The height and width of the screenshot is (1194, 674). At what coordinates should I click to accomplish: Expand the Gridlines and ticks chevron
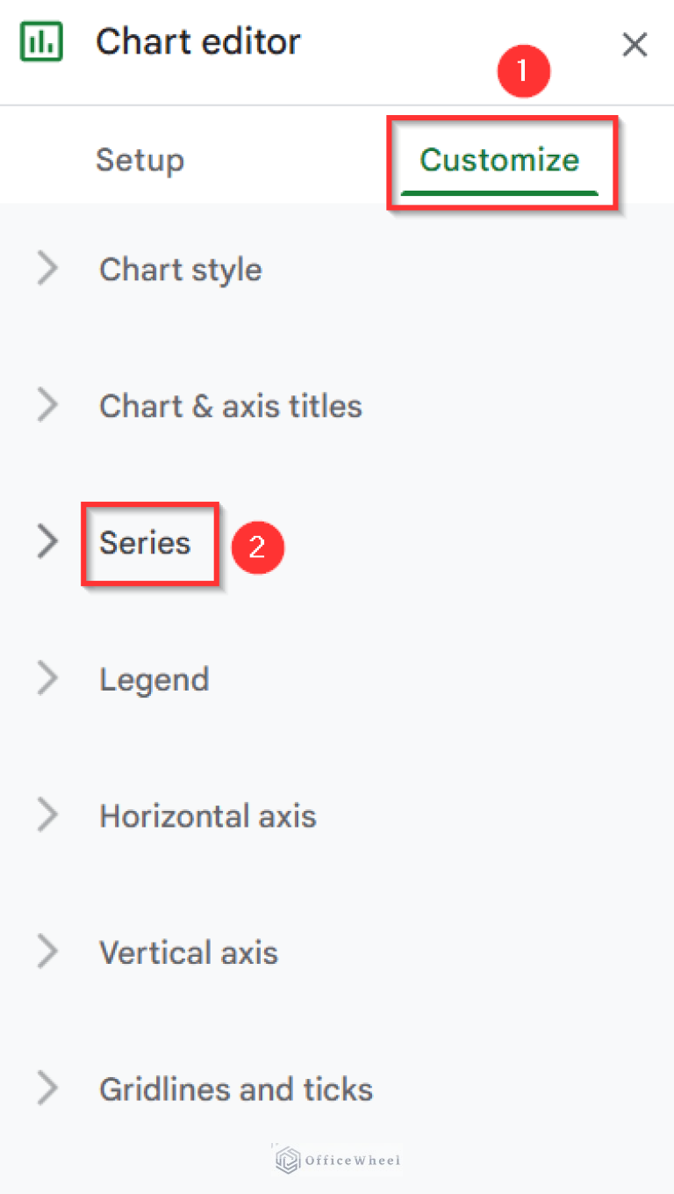[47, 1089]
